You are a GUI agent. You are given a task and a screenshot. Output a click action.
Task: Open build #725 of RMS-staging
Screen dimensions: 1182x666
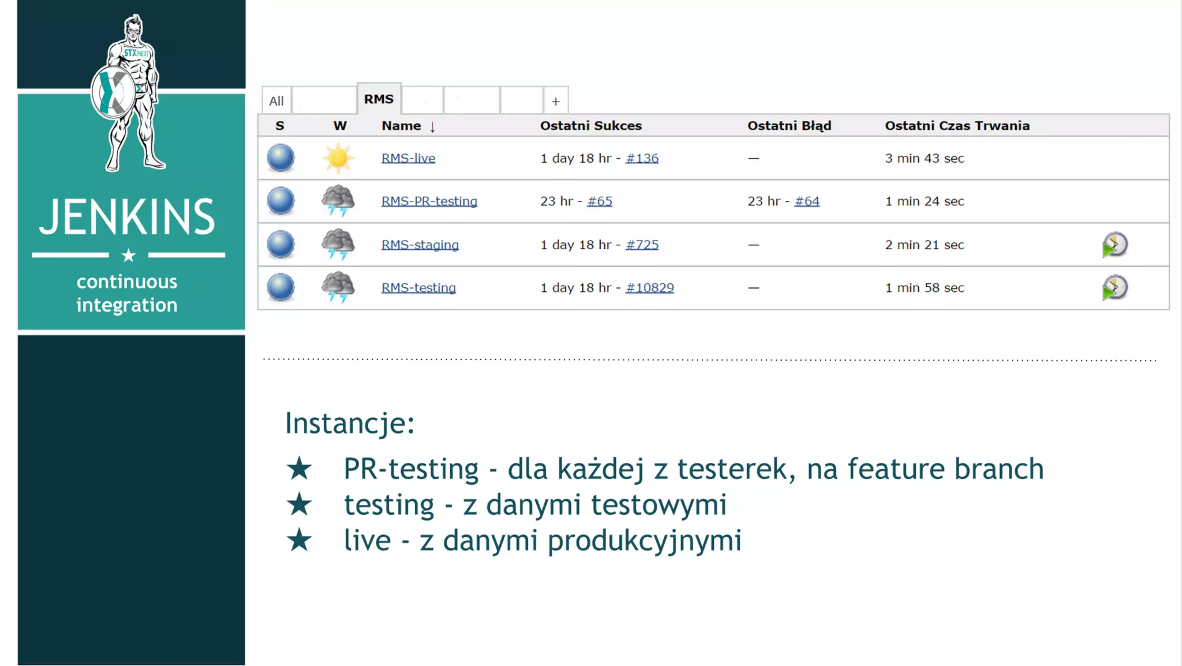642,245
